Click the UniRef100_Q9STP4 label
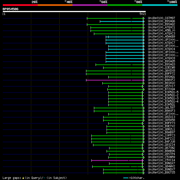 point(161,154)
